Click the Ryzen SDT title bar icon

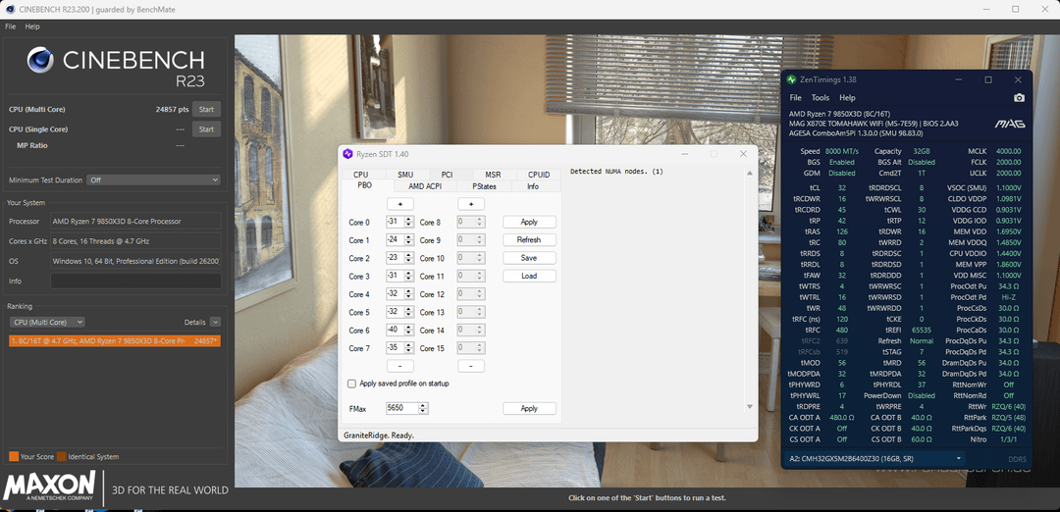[347, 154]
